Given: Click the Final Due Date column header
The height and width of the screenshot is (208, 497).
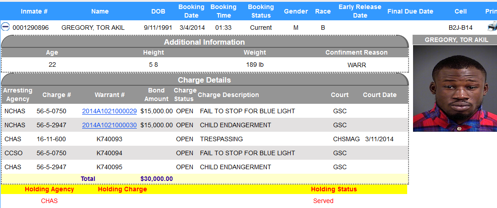Looking at the screenshot, I should (x=410, y=11).
